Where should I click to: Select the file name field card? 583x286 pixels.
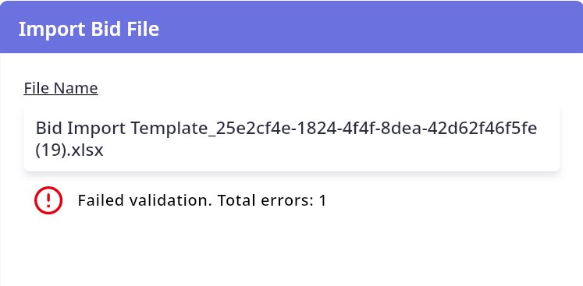(292, 139)
